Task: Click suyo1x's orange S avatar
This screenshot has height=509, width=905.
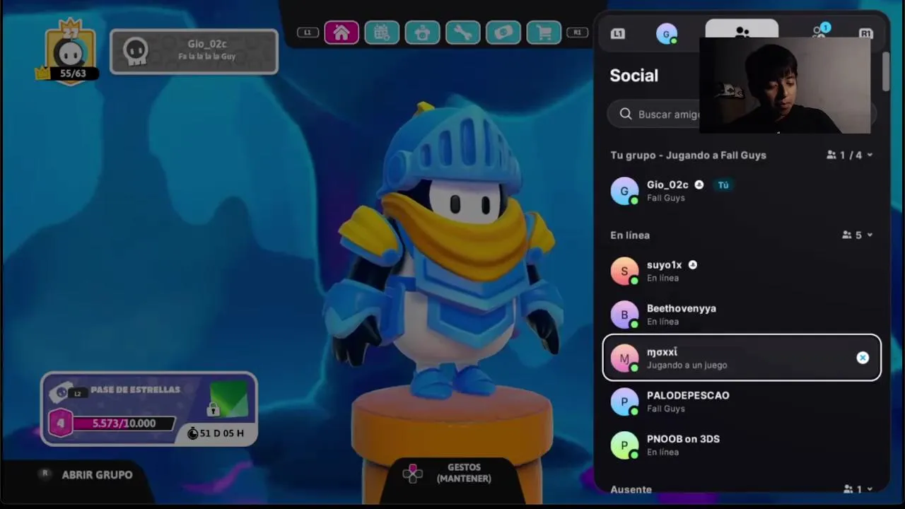Action: point(624,271)
